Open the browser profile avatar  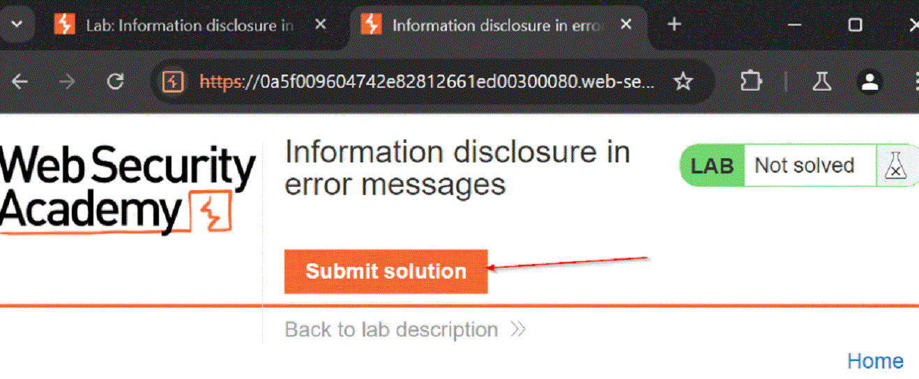[x=869, y=82]
